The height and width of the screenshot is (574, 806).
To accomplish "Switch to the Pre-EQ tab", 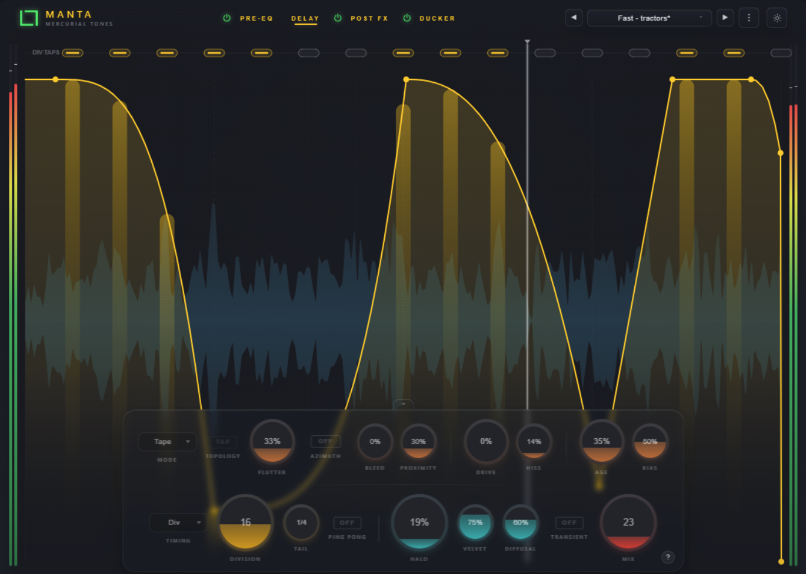I will pos(257,18).
